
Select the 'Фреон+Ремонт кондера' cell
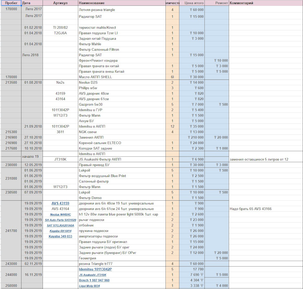pos(122,61)
